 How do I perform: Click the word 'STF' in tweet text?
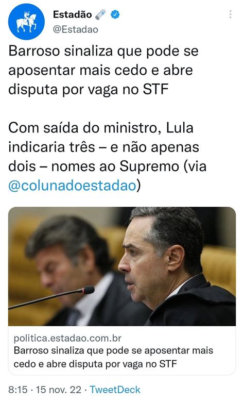pos(155,89)
